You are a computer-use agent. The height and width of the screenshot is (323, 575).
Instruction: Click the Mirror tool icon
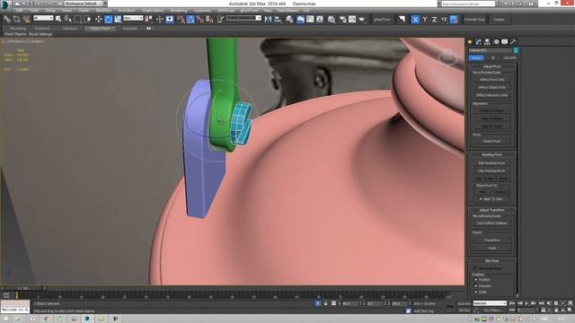tap(268, 19)
